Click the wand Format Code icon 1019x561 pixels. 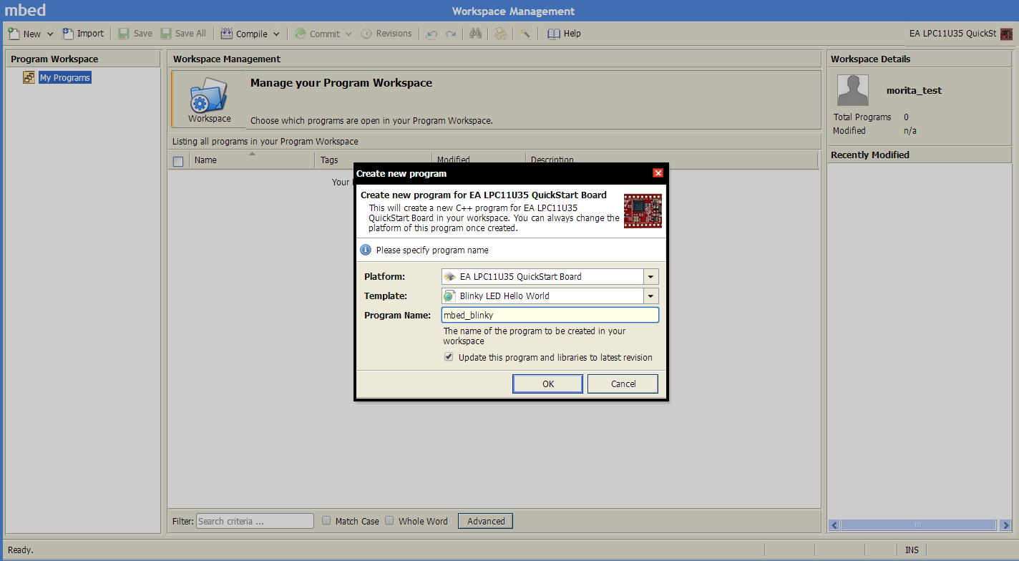click(525, 34)
